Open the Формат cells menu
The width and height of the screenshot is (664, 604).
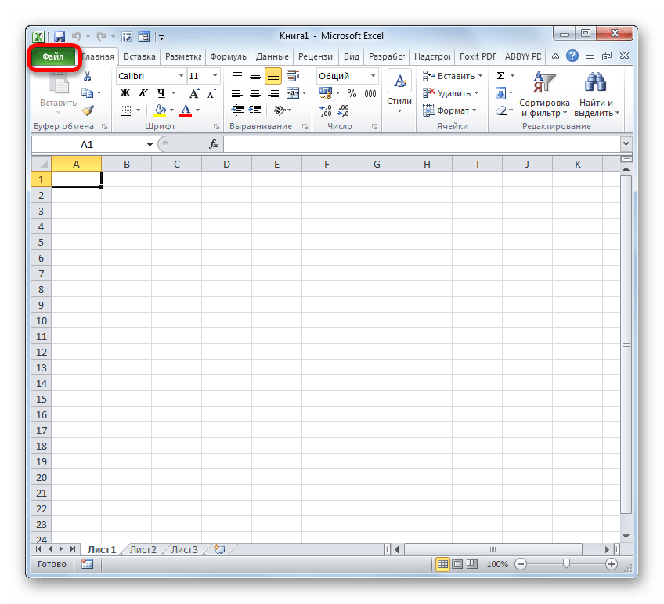pos(449,110)
